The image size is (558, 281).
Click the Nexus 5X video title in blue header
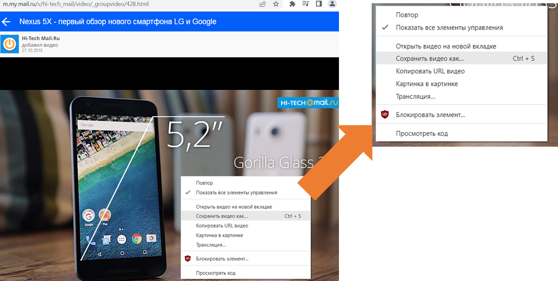tap(118, 22)
